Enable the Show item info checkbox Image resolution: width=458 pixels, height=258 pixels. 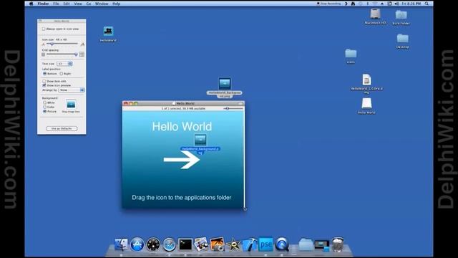coord(44,81)
